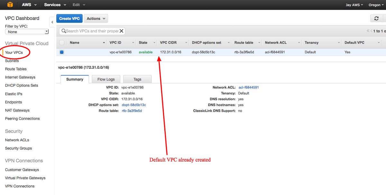Open Customer Gateways in sidebar
Screen dimensions: 386x195
pos(22,170)
